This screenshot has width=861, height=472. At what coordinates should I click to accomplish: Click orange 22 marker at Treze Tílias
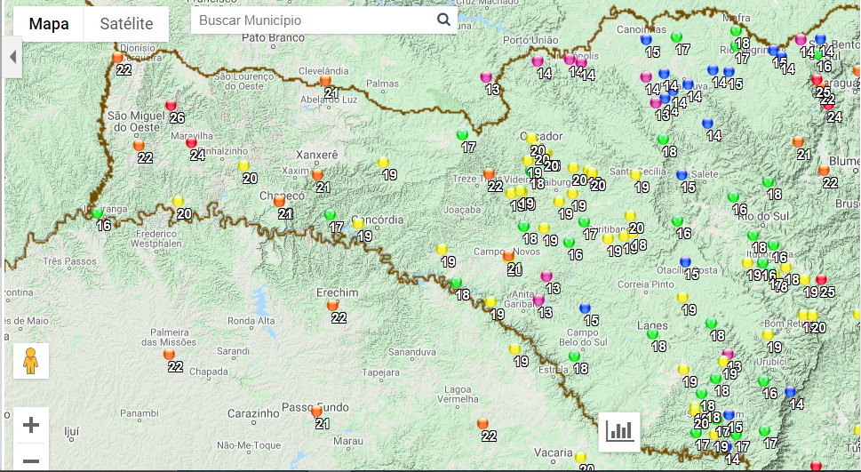(489, 174)
